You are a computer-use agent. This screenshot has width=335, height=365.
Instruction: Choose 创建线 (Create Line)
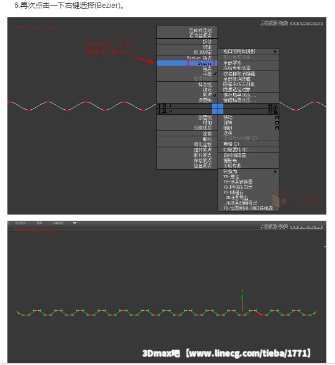click(205, 117)
